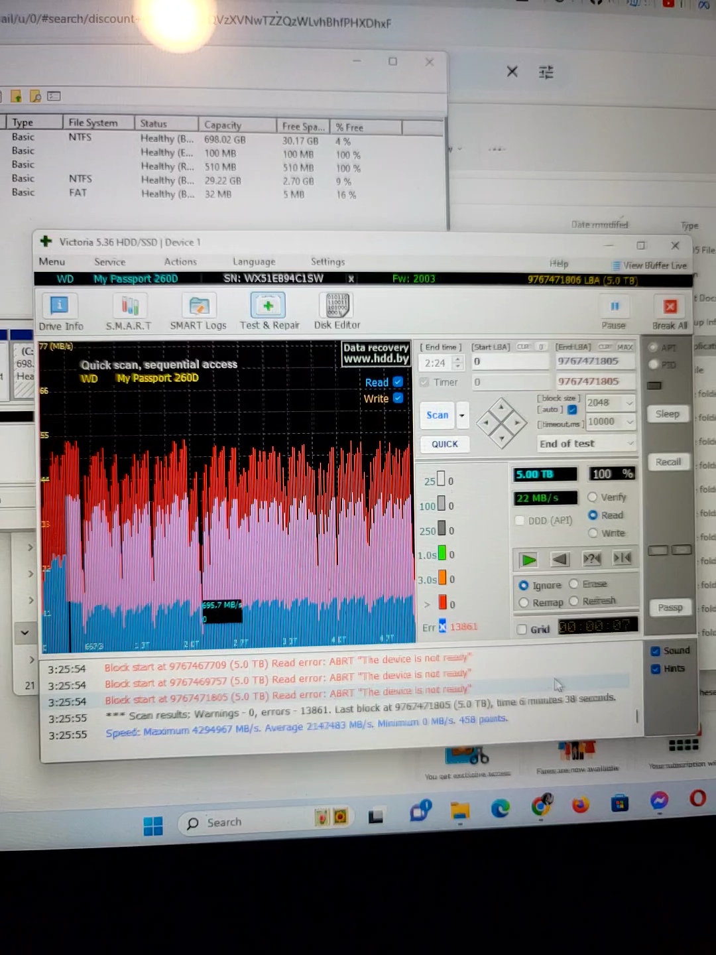Click the small x beside serial number
716x955 pixels.
tap(351, 279)
